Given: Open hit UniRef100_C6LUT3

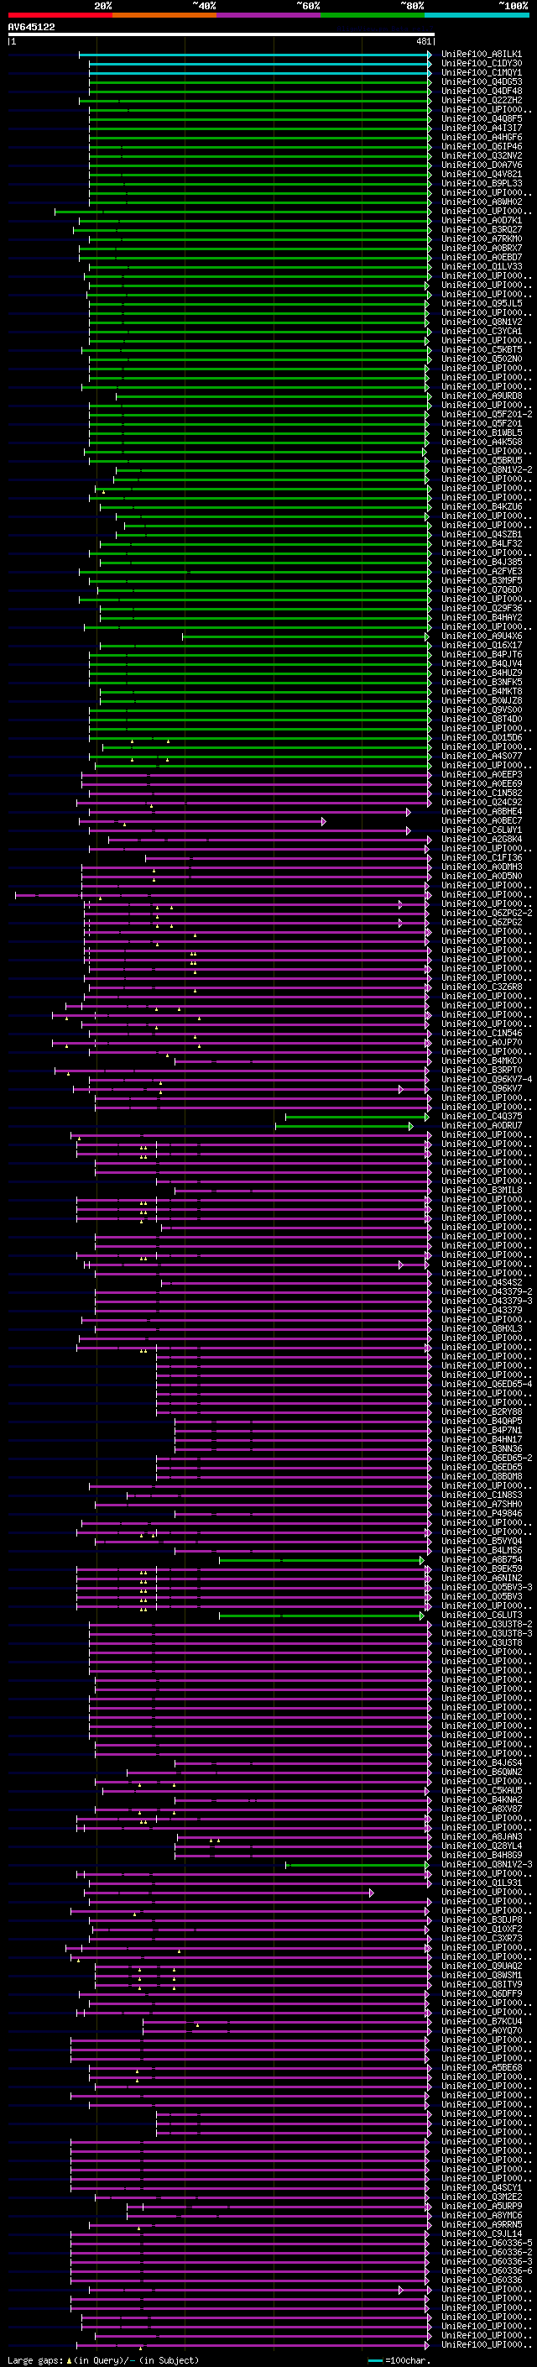Looking at the screenshot, I should (x=481, y=1616).
